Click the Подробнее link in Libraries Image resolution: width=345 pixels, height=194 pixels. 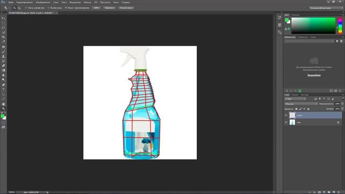314,75
